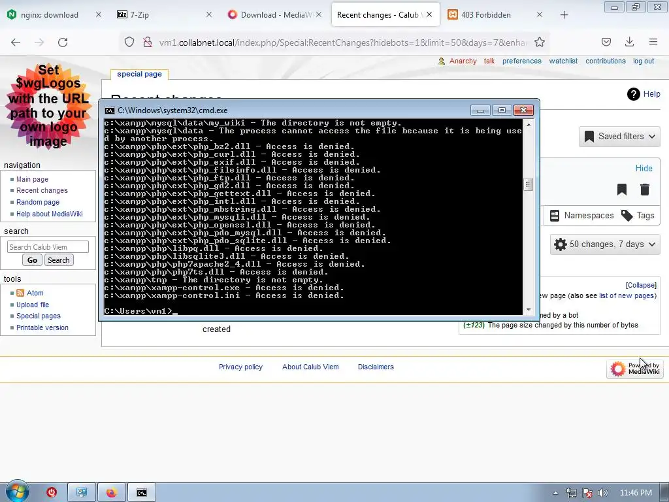Click the Search button in sidebar
Viewport: 669px width, 502px height.
tap(59, 260)
